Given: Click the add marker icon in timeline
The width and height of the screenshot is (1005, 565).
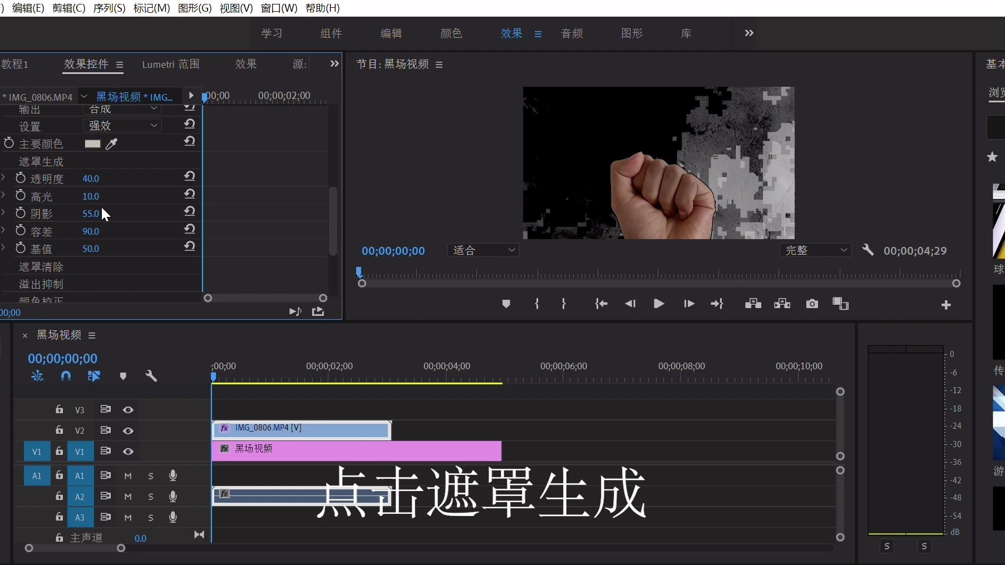Looking at the screenshot, I should pyautogui.click(x=124, y=376).
